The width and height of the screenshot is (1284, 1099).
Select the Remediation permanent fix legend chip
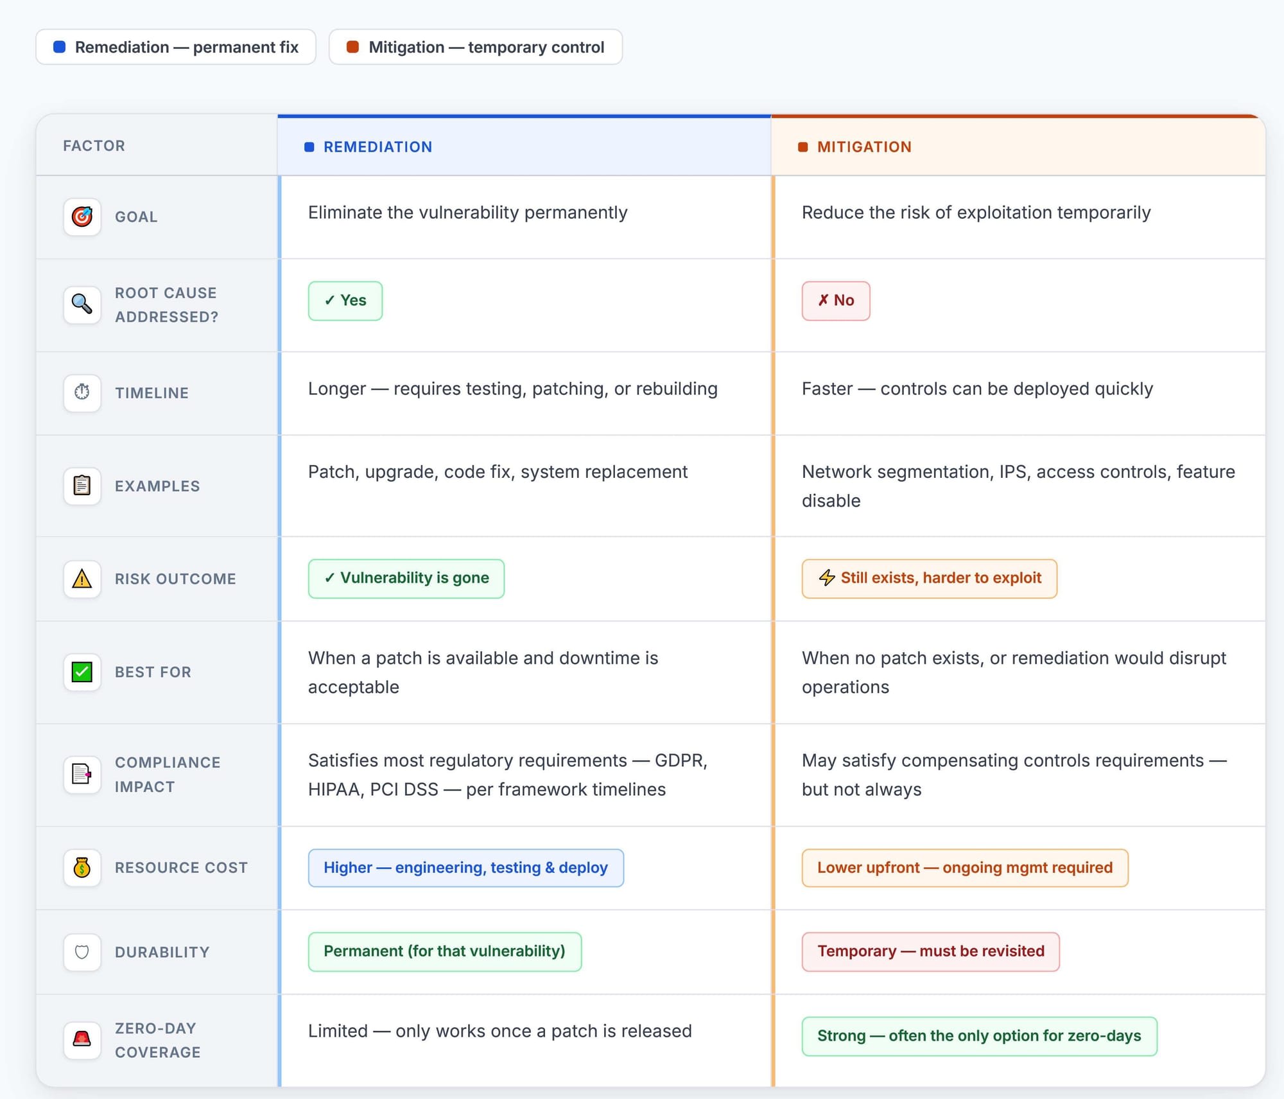175,47
